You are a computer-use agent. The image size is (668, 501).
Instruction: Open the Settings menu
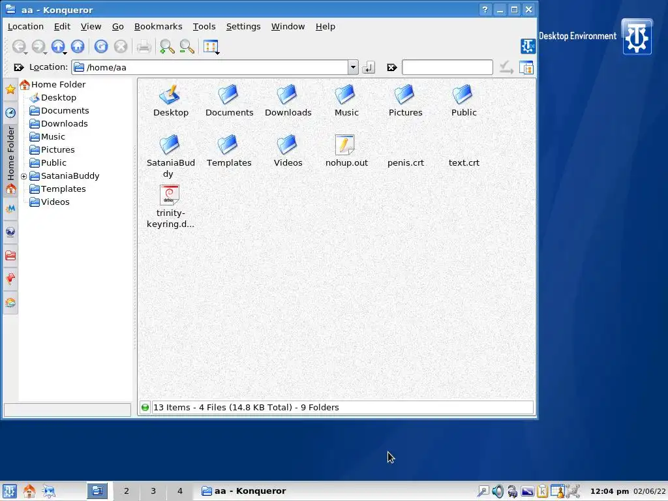[243, 26]
